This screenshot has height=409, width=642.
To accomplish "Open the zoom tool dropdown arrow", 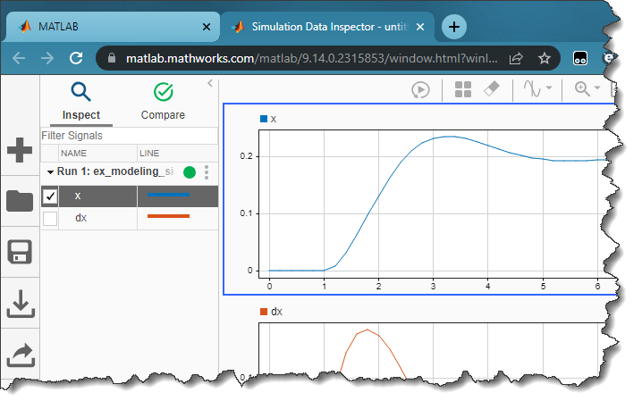I will click(x=598, y=89).
